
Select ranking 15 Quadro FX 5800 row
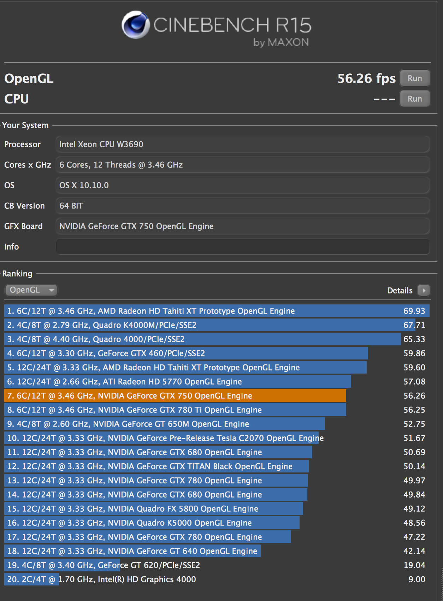click(217, 508)
